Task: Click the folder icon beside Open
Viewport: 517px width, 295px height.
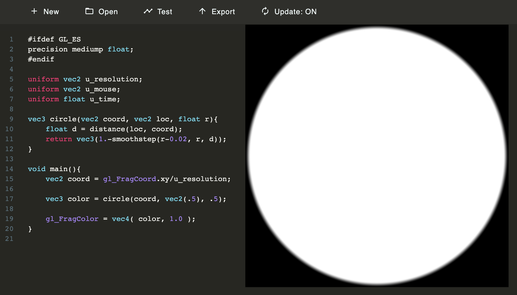Action: click(89, 11)
